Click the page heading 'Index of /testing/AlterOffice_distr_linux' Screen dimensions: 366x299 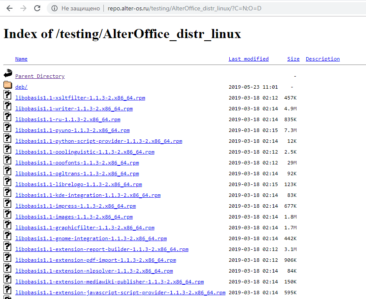[122, 34]
